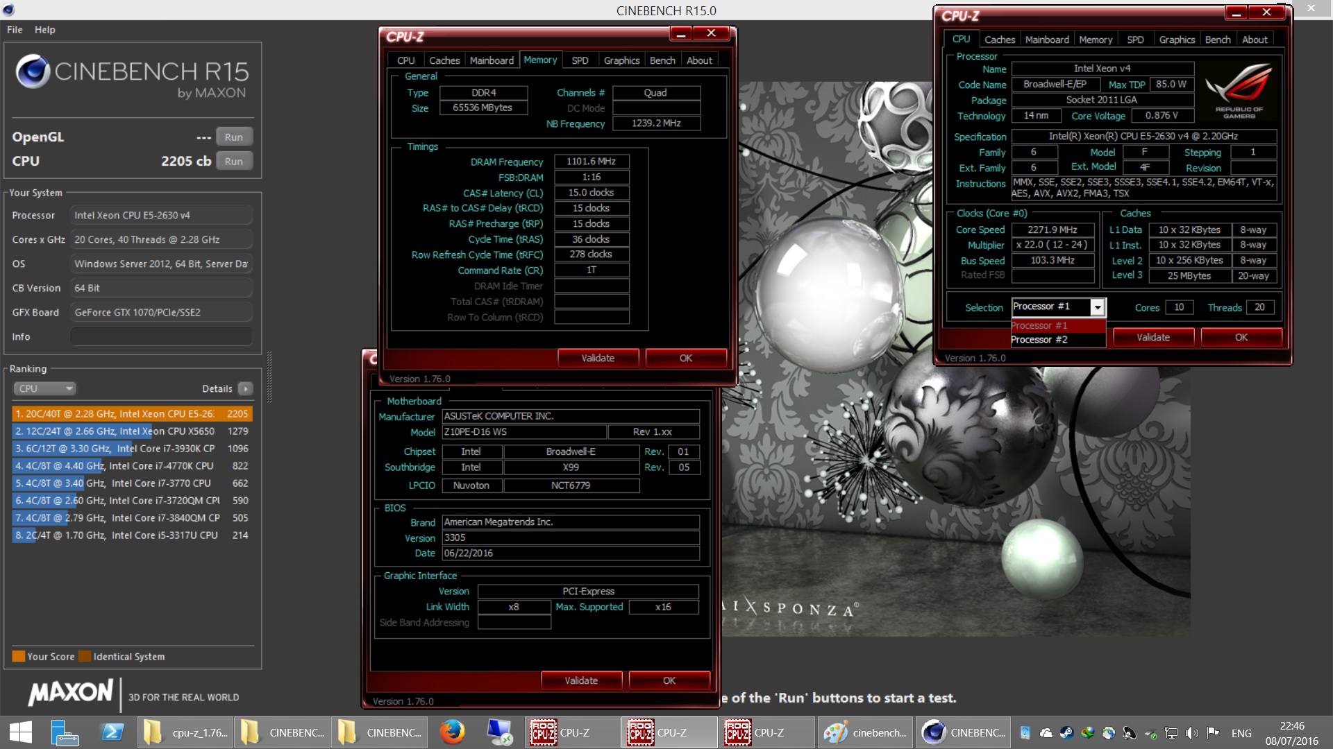The height and width of the screenshot is (749, 1333).
Task: Open the Action Center flag icon
Action: (x=1213, y=732)
